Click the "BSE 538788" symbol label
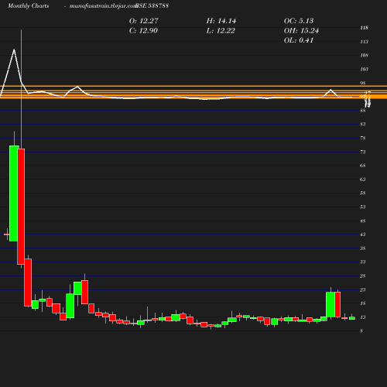 tap(152, 5)
